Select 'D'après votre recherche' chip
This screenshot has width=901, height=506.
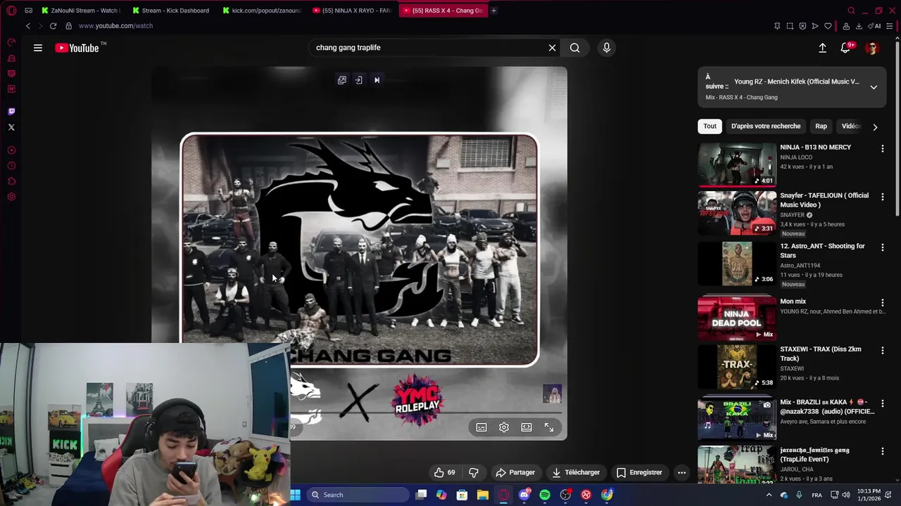tap(766, 126)
